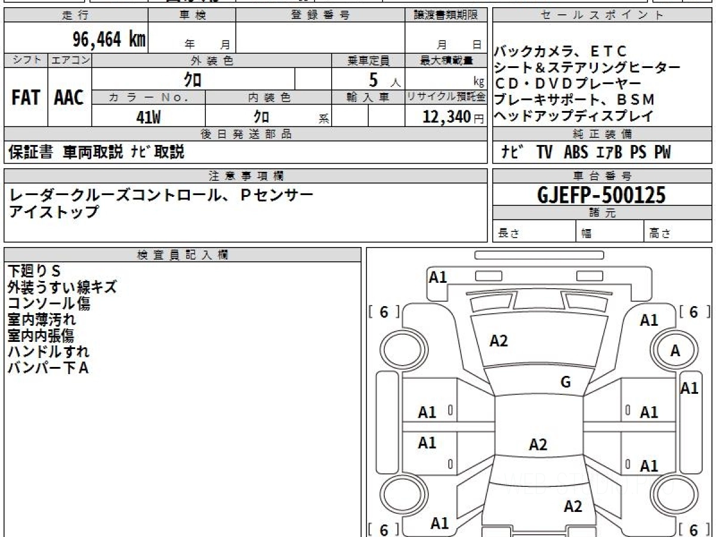Select the 内装色 header
The height and width of the screenshot is (537, 716).
pos(268,97)
